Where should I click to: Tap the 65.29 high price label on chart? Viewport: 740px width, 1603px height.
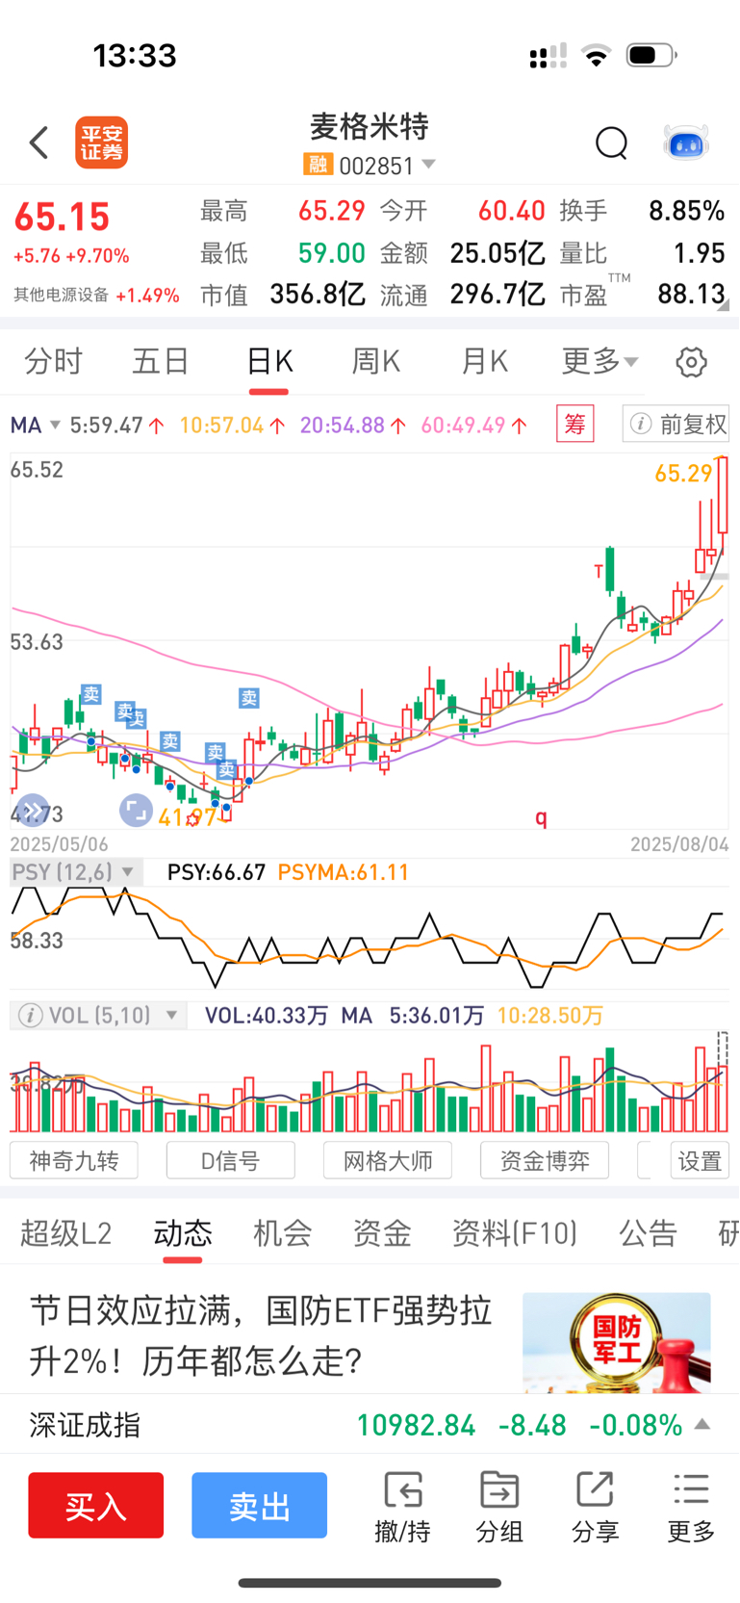(683, 473)
